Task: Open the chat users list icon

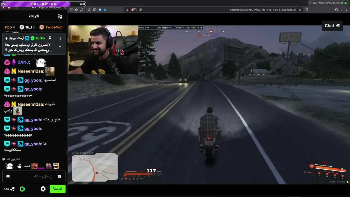Action: pyautogui.click(x=60, y=16)
